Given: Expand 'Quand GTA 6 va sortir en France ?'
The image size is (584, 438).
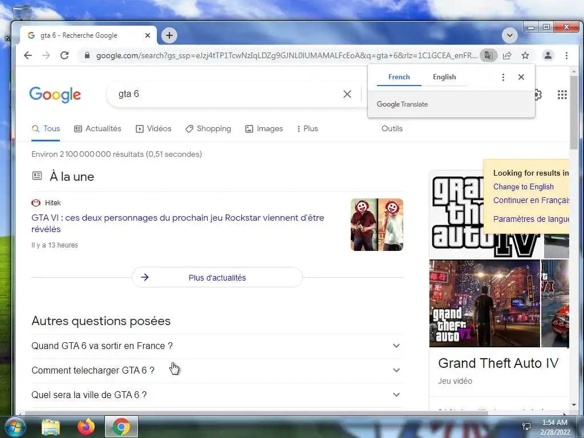Looking at the screenshot, I should pyautogui.click(x=217, y=346).
